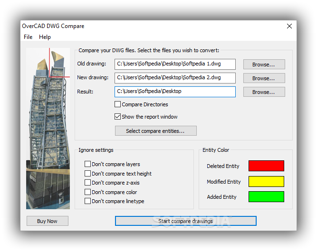Open the Help menu
The width and height of the screenshot is (317, 251).
click(45, 37)
